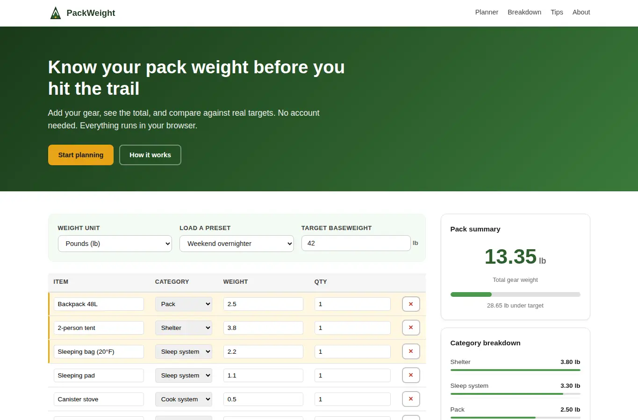This screenshot has height=420, width=638.
Task: Edit the Sleeping pad name field
Action: point(99,376)
